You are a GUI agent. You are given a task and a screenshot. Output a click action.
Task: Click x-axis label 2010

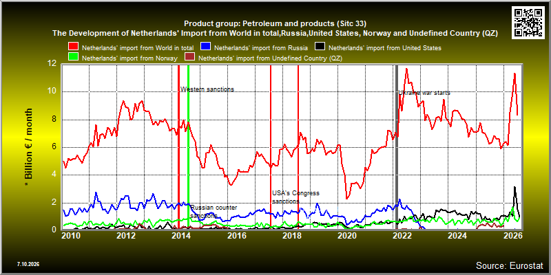[72, 235]
